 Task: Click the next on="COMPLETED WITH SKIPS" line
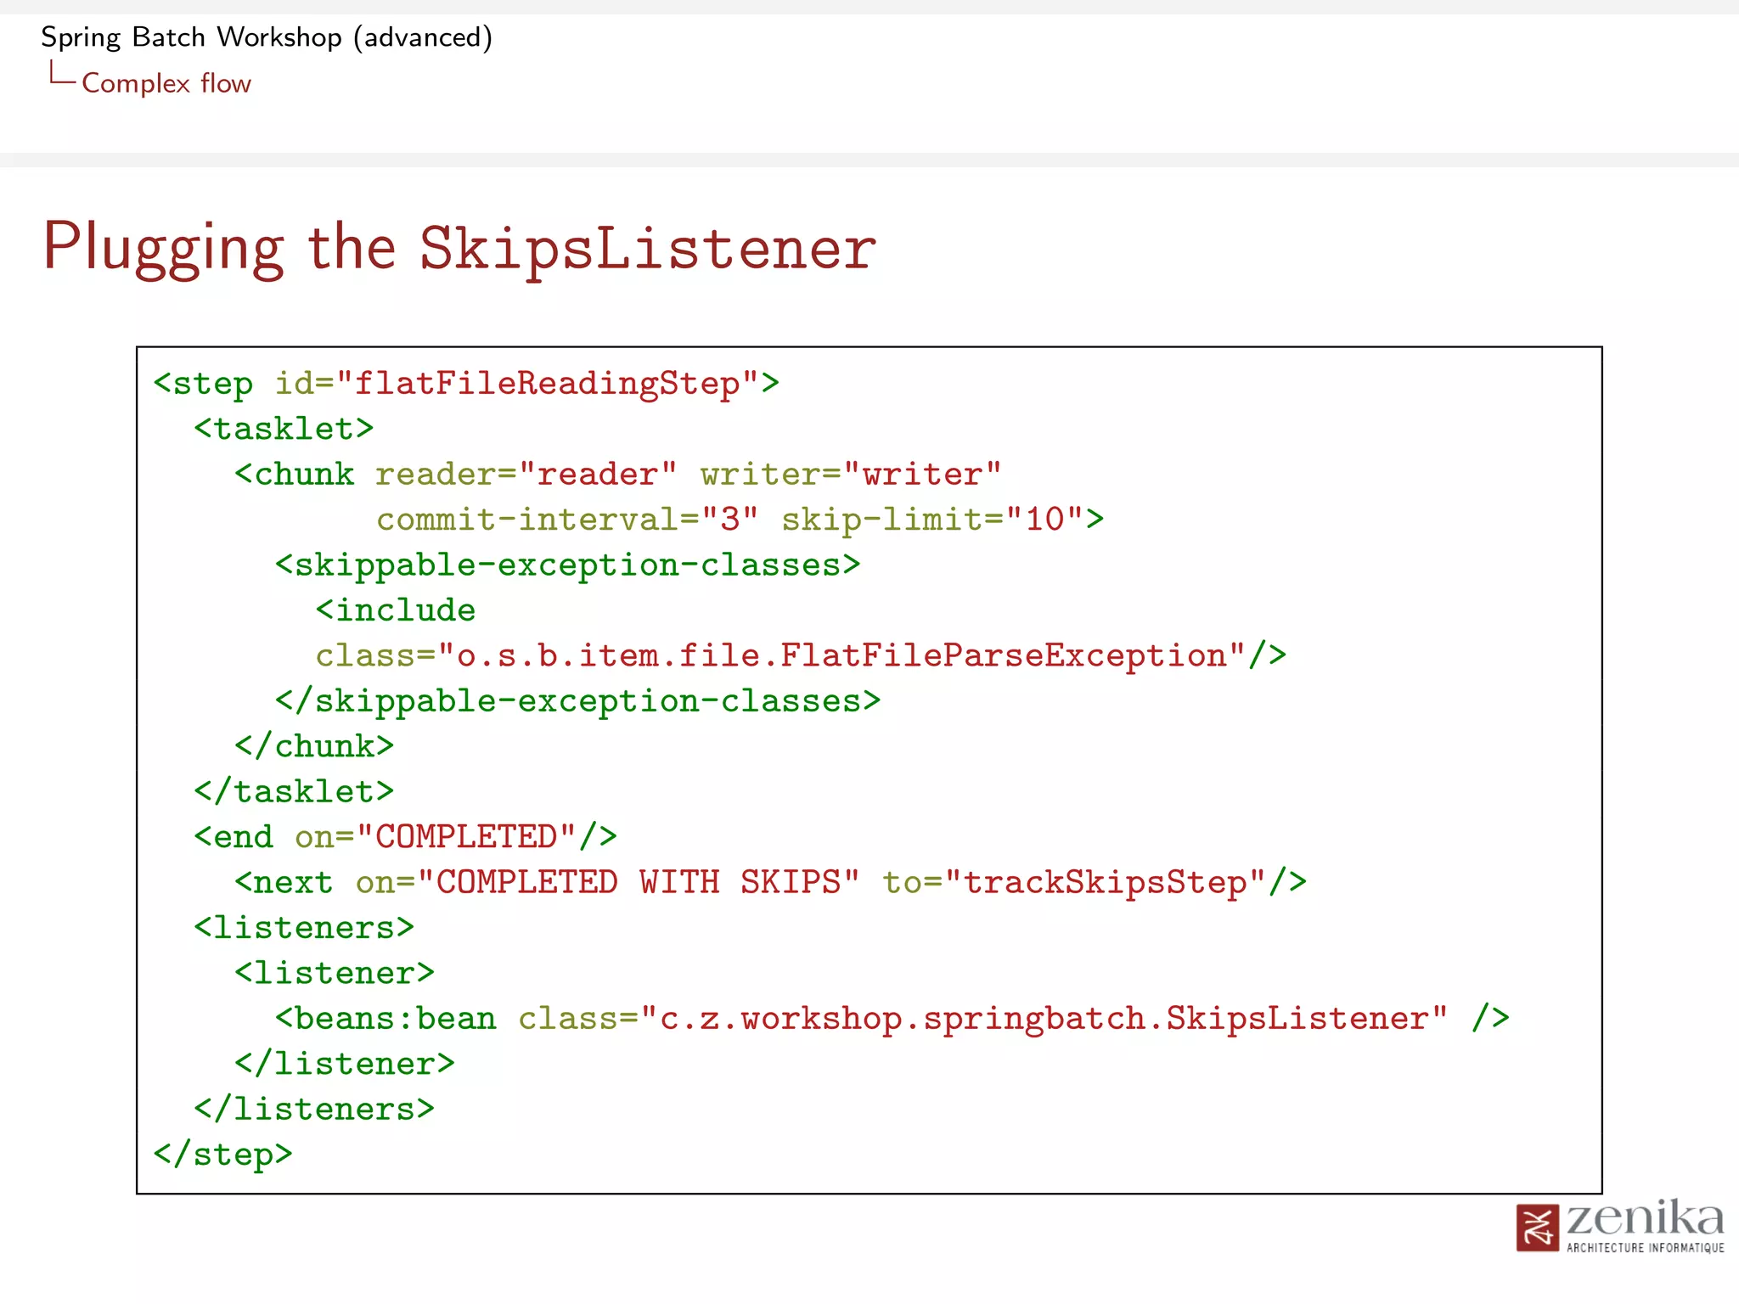pos(770,883)
